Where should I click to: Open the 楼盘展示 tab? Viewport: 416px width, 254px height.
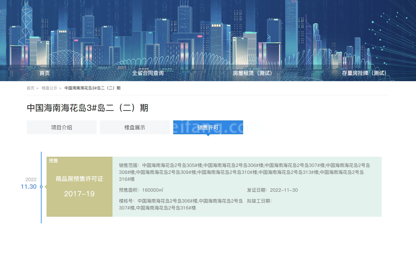135,127
